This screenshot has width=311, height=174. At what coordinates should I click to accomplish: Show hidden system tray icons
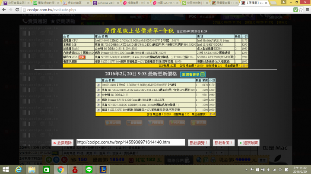pos(246,170)
